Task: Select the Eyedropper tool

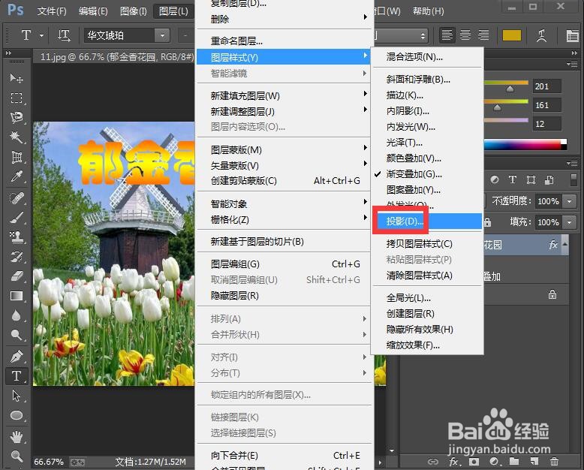Action: tap(17, 176)
